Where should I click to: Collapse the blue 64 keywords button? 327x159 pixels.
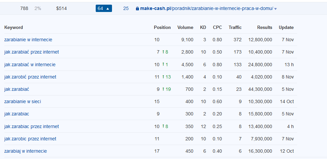104,8
